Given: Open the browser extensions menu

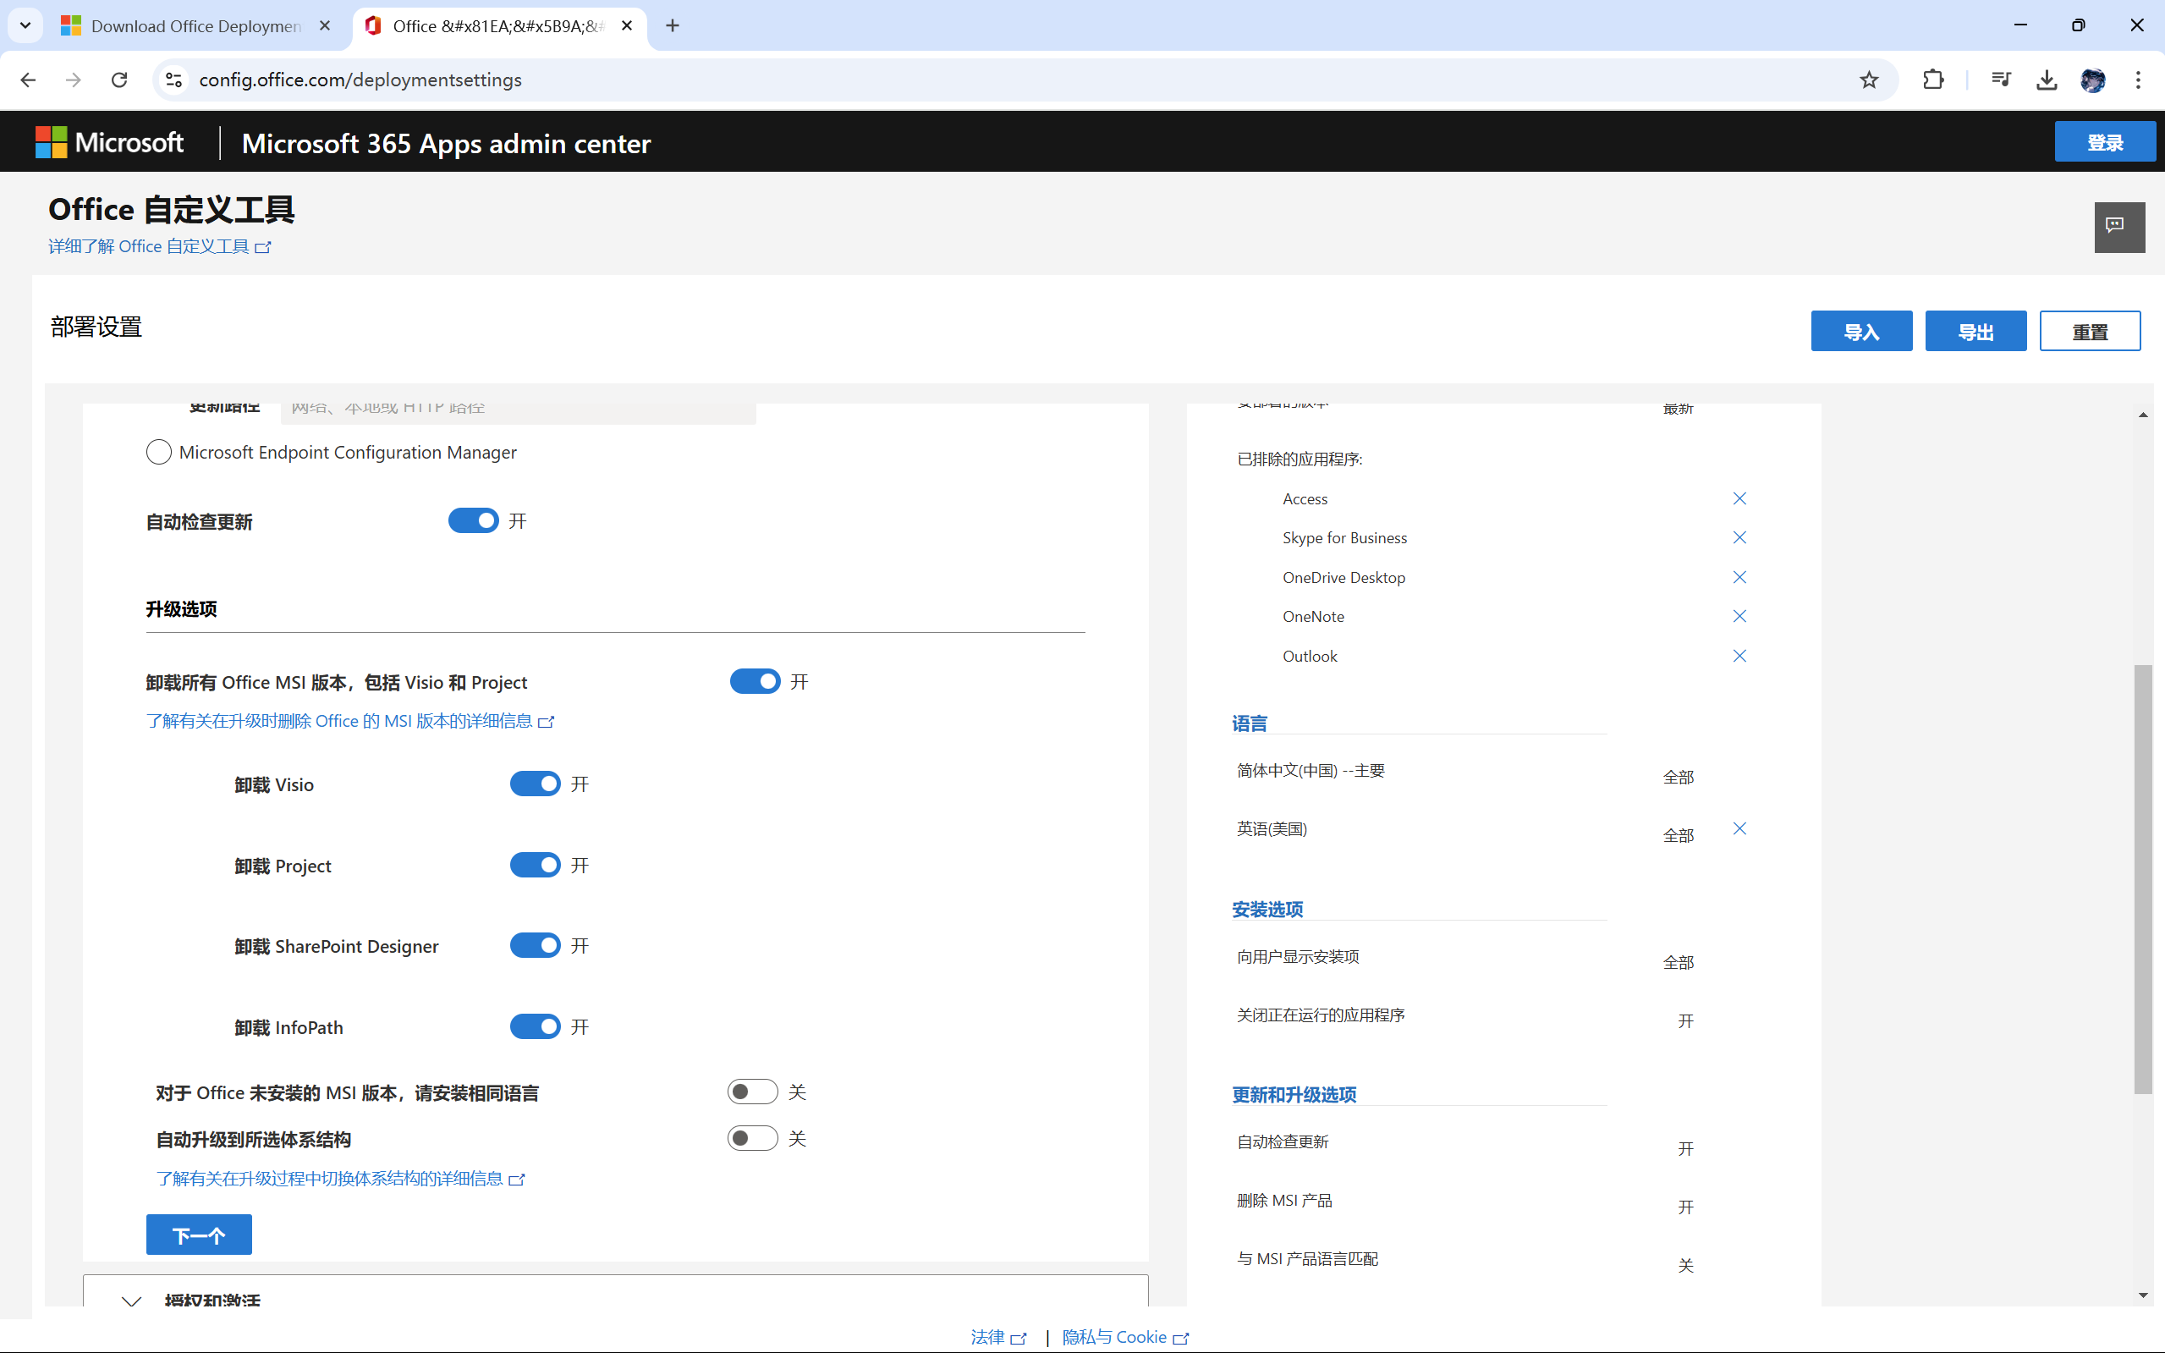Looking at the screenshot, I should [x=1933, y=80].
